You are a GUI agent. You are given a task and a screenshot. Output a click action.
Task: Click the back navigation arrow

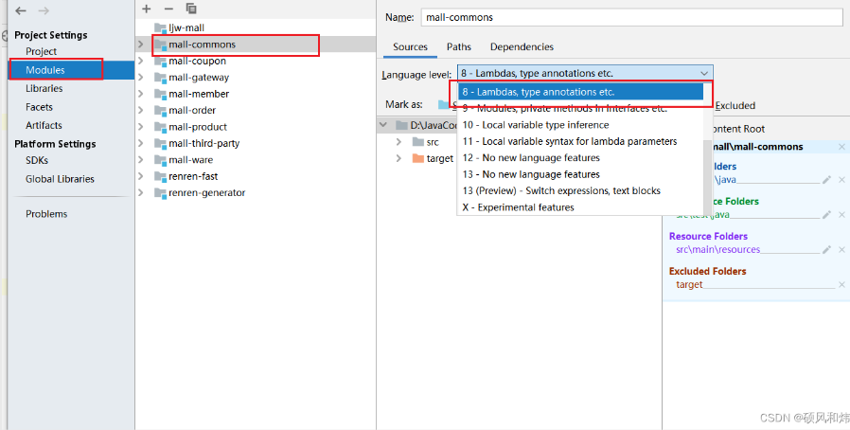(21, 10)
